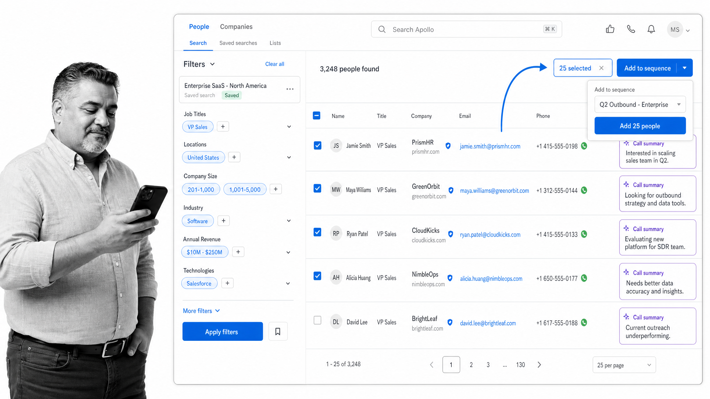The height and width of the screenshot is (399, 710).
Task: Click the thumbs up feedback icon
Action: (610, 29)
